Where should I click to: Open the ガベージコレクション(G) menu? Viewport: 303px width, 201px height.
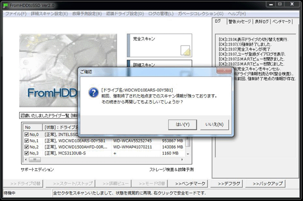coord(200,14)
